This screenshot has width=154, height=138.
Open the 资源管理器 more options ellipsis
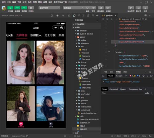point(97,20)
